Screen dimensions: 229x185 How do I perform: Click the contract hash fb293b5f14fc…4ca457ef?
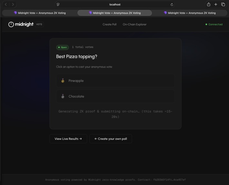pos(169,180)
